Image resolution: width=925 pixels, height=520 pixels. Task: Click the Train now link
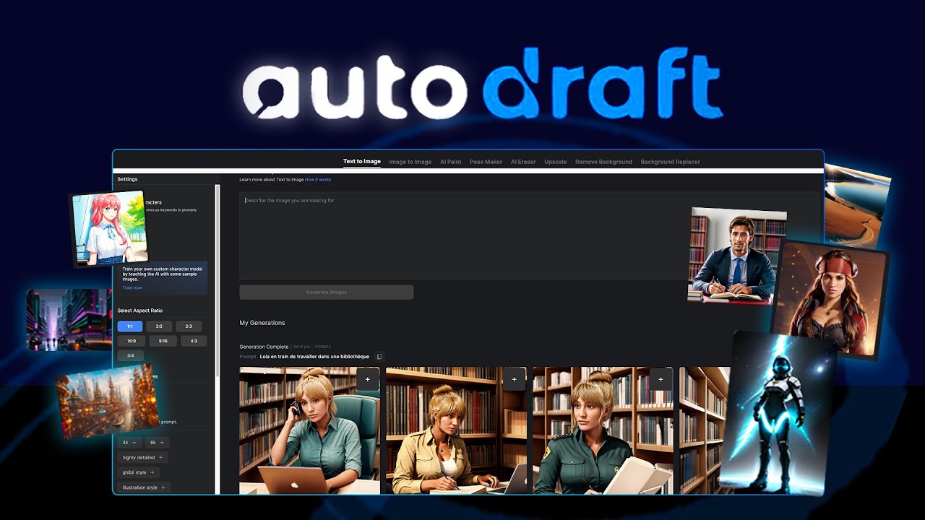click(132, 287)
